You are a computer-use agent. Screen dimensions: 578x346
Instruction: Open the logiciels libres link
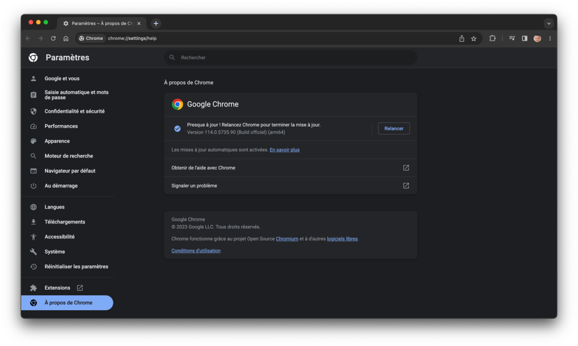[342, 239]
